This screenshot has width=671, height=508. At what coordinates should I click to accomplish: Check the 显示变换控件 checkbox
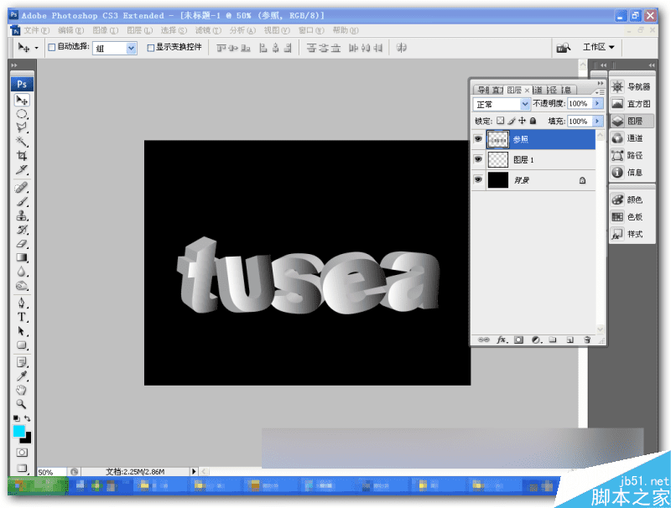pos(151,48)
